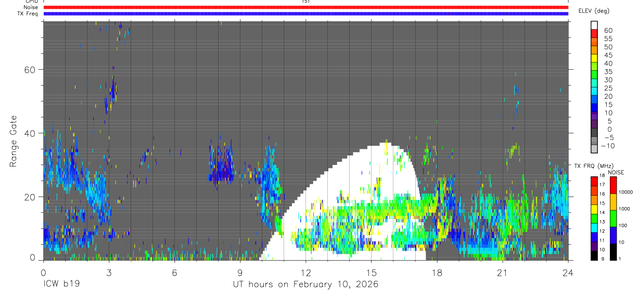
Task: Click the '30' label on ELEV colorbar
Action: [608, 80]
